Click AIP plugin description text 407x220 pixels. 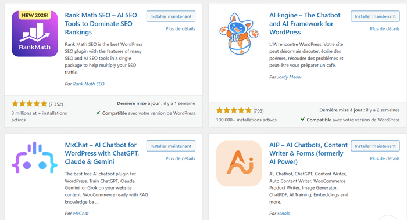pos(309,188)
